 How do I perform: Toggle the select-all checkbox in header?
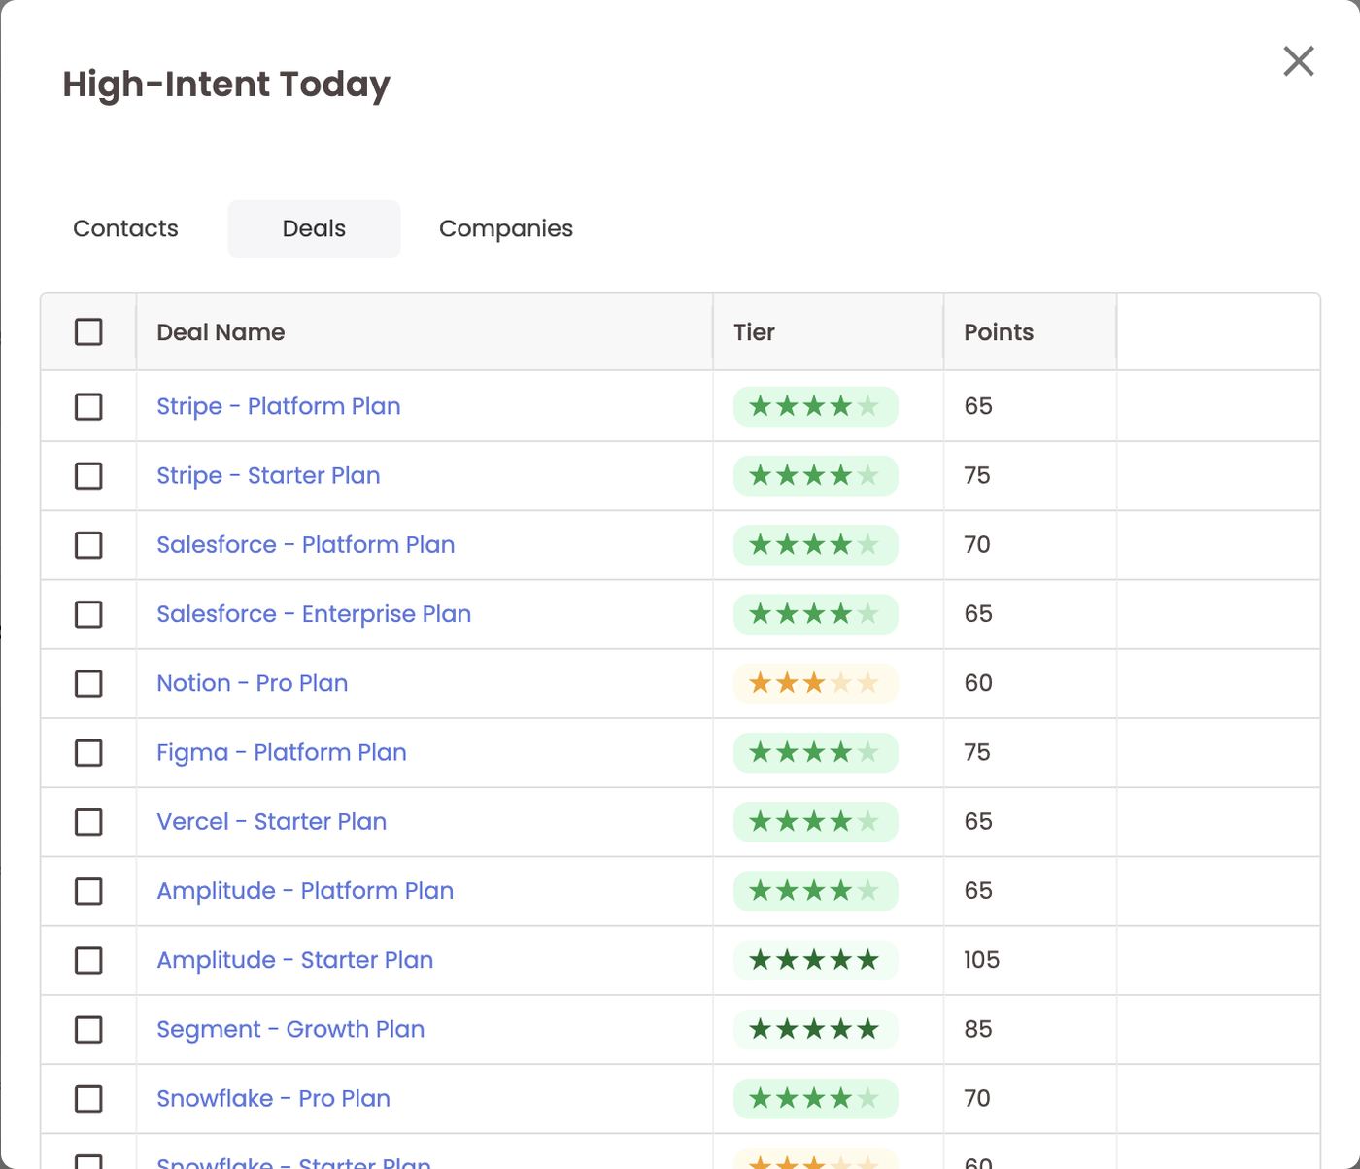tap(88, 332)
